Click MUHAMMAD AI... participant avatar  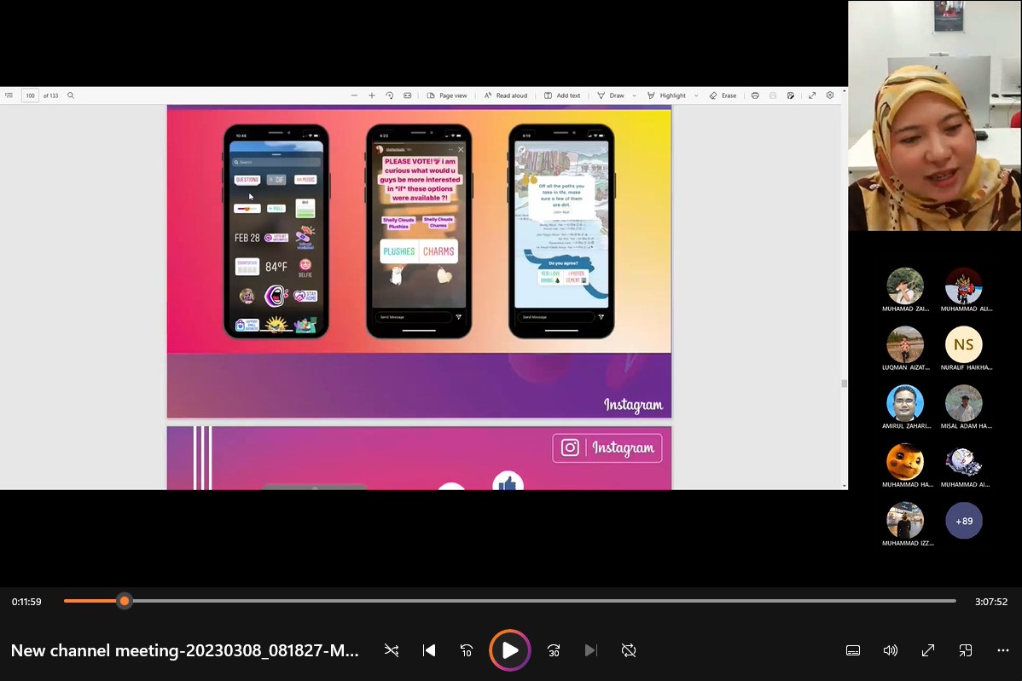pyautogui.click(x=964, y=461)
